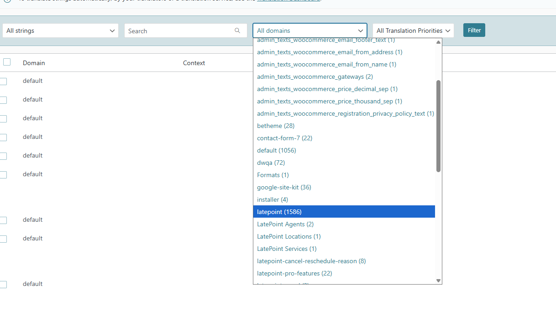Check the first default row checkbox
The image size is (556, 316).
[4, 82]
